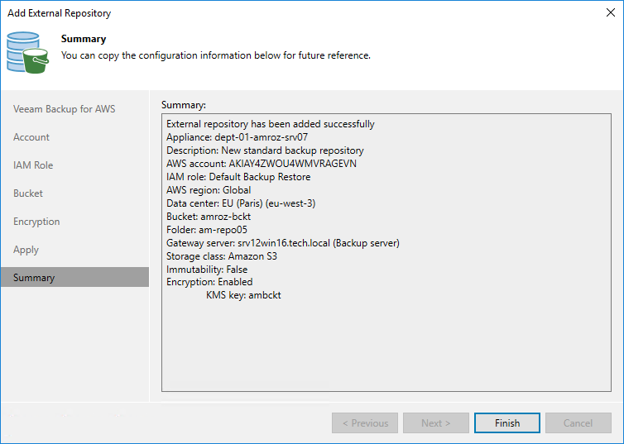Screen dimensions: 624x444
Task: Click the greyed-out Previous button
Action: pyautogui.click(x=365, y=423)
